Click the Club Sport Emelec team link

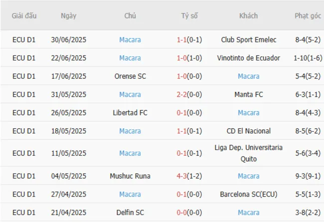[248, 40]
